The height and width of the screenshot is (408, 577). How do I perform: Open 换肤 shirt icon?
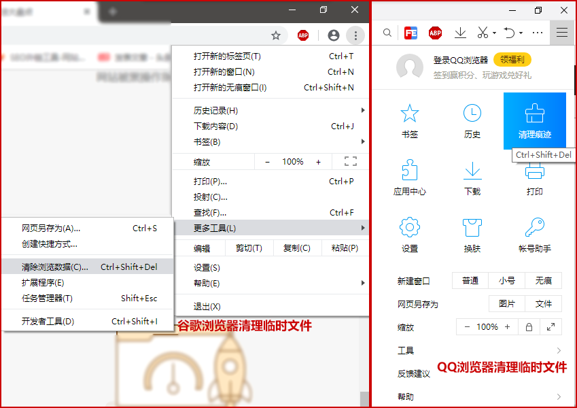(472, 227)
